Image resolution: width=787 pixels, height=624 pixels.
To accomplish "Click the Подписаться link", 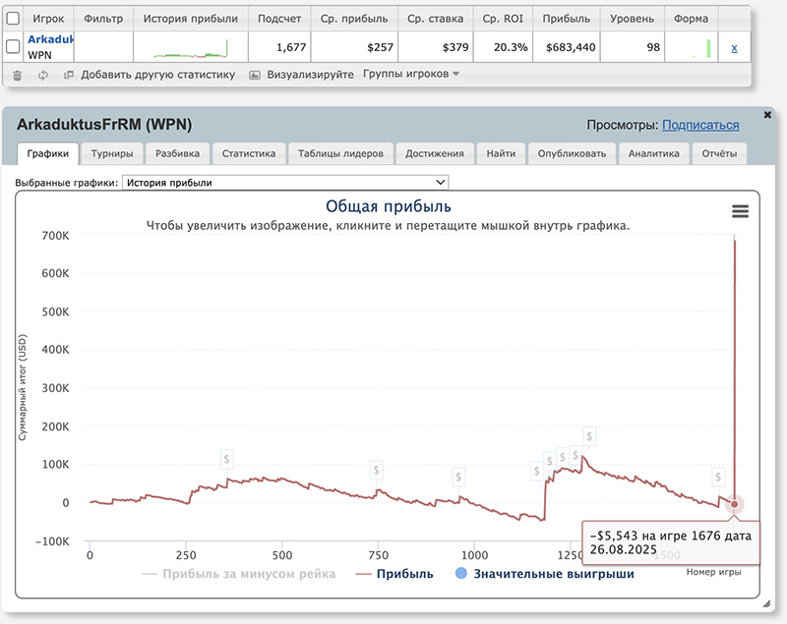I will click(x=699, y=125).
